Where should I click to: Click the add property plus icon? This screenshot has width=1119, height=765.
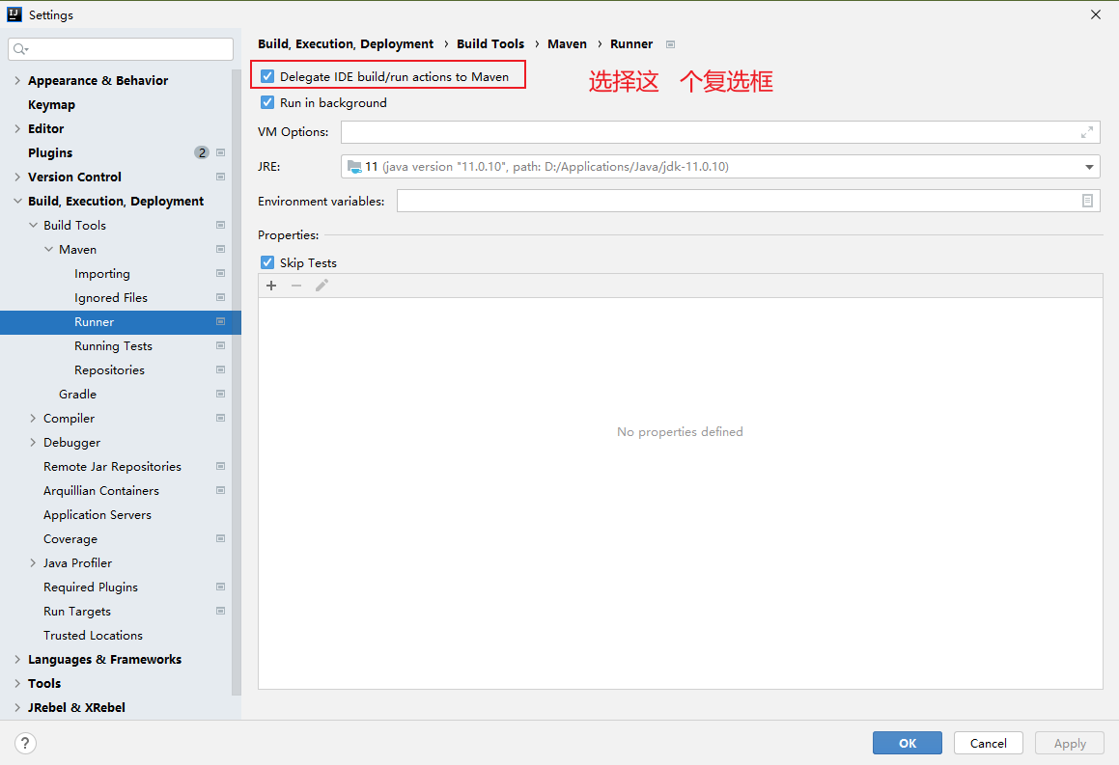click(x=271, y=286)
